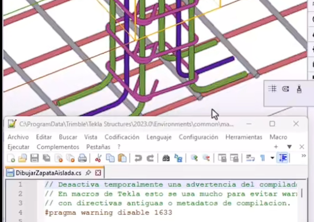Toggle the highlighted indent guide icon
Viewport: 314px width, 222px height.
(x=282, y=158)
